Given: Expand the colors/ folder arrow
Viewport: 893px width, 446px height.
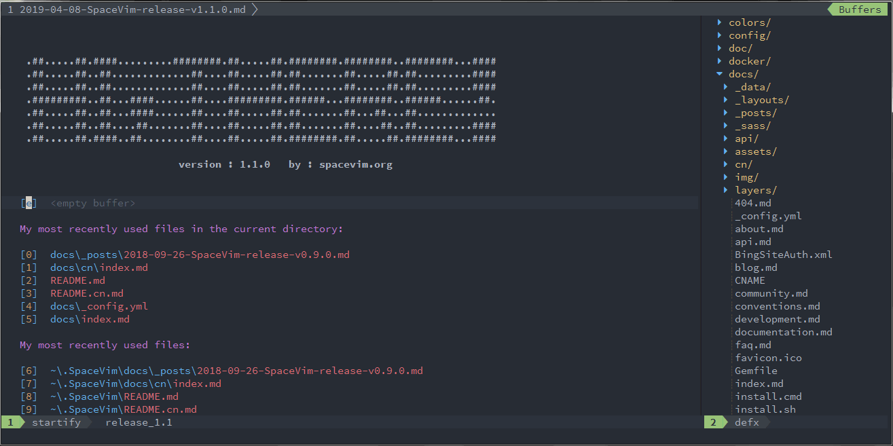Looking at the screenshot, I should coord(720,22).
